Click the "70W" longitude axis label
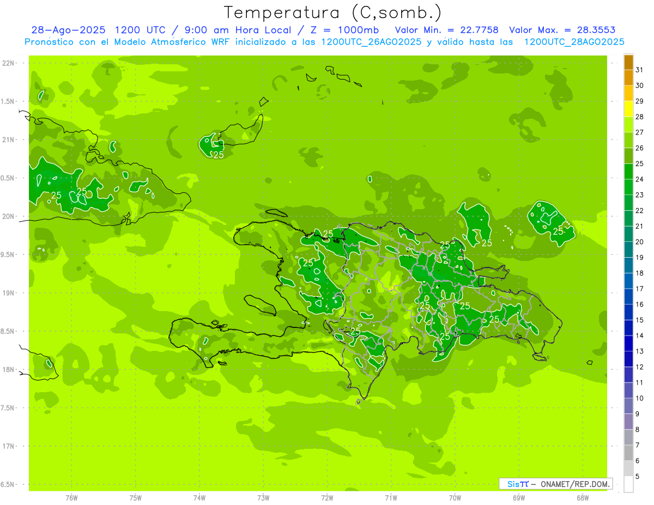Image resolution: width=654 pixels, height=505 pixels. tap(455, 497)
